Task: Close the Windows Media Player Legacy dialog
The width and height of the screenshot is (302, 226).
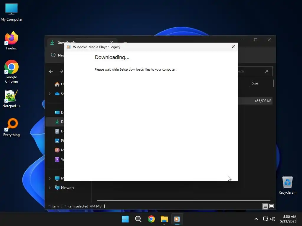Action: (x=233, y=47)
